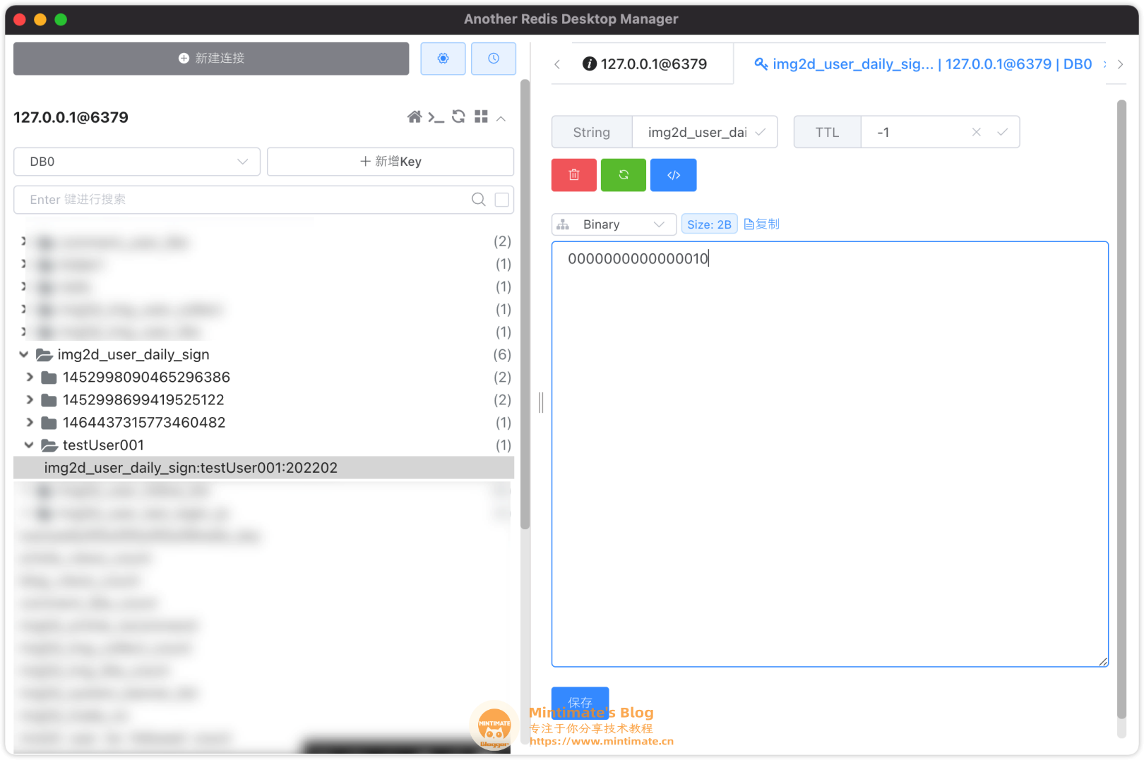The image size is (1144, 760).
Task: Switch to the img2d_user_daily_sig... key tab
Action: (x=923, y=64)
